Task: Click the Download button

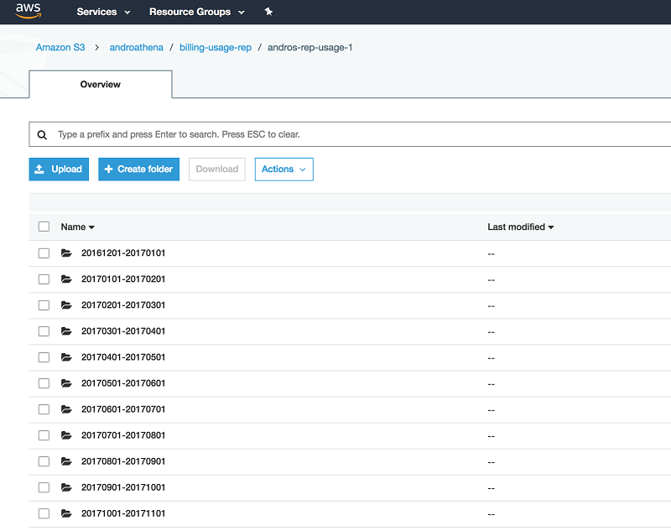Action: (x=217, y=169)
